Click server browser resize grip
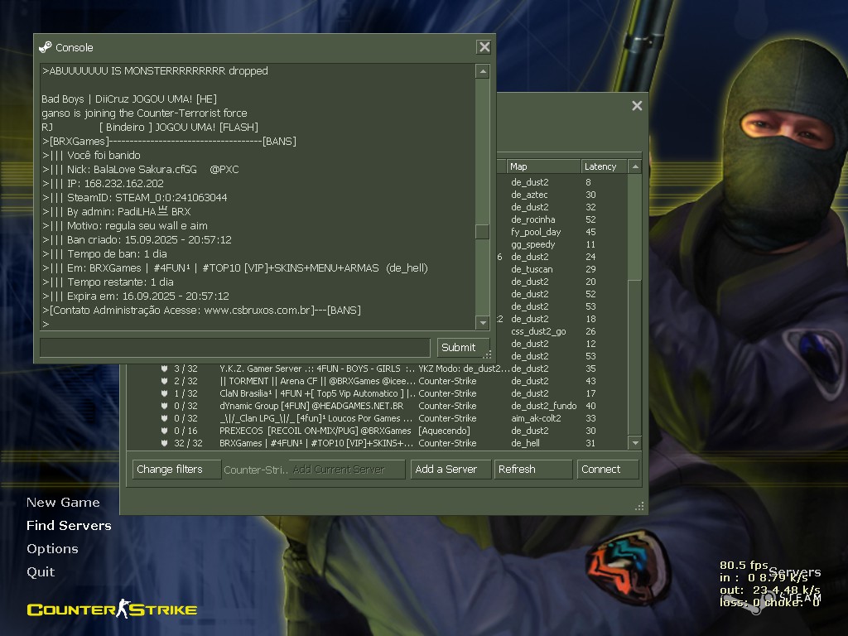 pos(639,506)
